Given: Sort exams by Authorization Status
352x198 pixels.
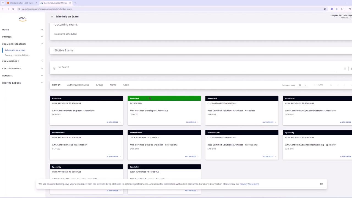Looking at the screenshot, I should 78,85.
